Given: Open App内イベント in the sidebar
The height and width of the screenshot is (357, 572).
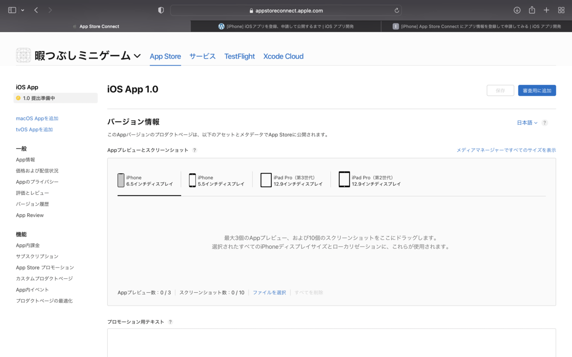Looking at the screenshot, I should click(32, 290).
